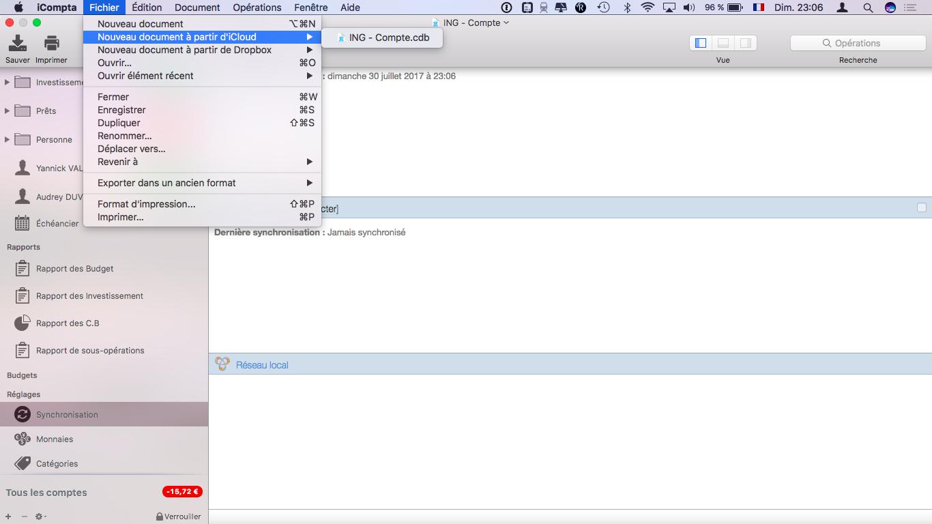Choose Imprimer… in Fichier menu

tap(202, 217)
